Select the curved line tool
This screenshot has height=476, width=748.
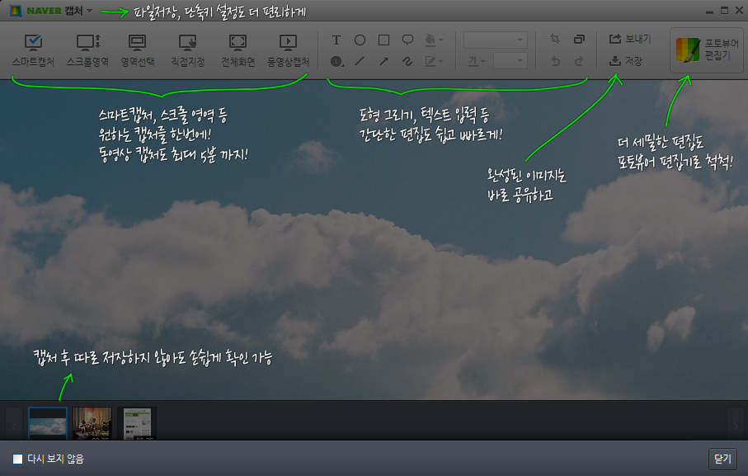[x=407, y=60]
